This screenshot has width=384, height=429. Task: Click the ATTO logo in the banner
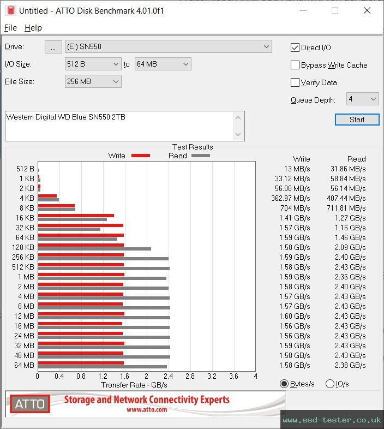click(30, 404)
